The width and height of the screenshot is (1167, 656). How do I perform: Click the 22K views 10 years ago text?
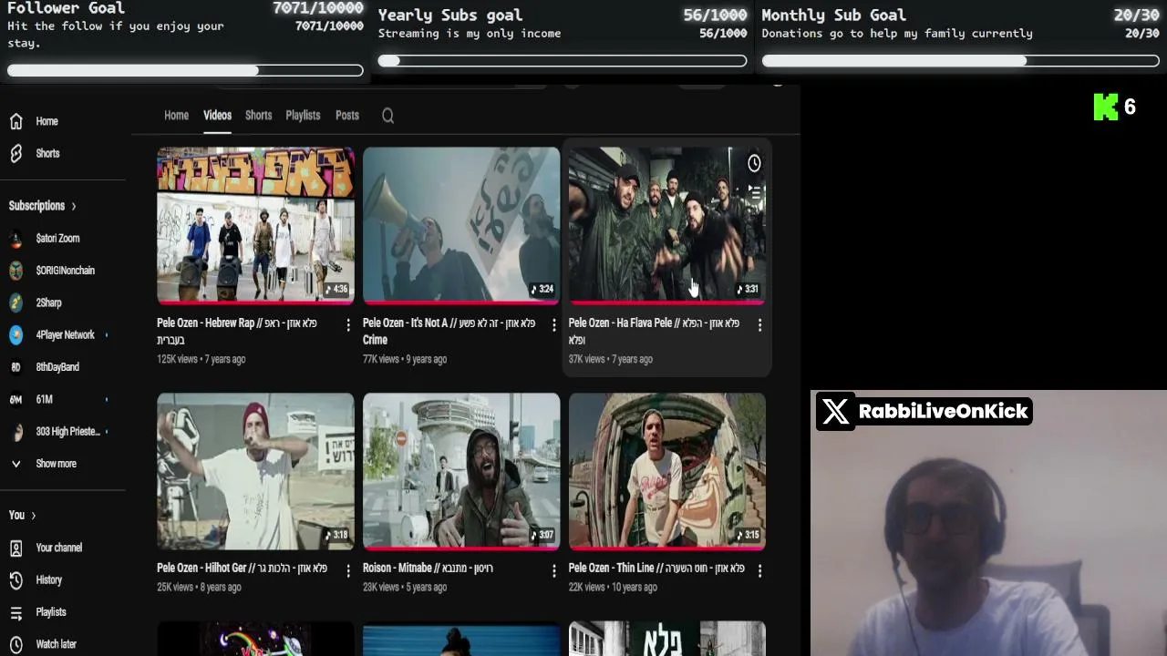pyautogui.click(x=613, y=587)
